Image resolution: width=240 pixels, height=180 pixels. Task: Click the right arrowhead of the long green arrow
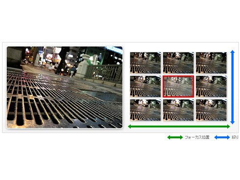tap(228, 127)
